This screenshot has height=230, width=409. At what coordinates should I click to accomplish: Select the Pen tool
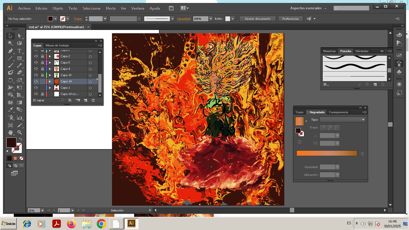(x=10, y=51)
